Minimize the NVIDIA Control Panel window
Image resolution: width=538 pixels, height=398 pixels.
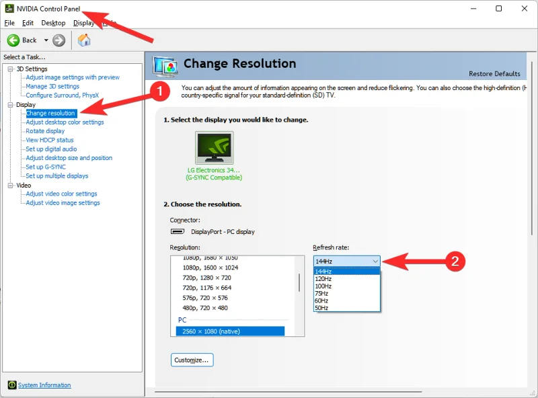473,9
